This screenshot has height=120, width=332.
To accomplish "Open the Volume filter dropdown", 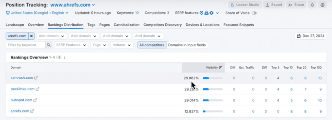I will pos(122,45).
